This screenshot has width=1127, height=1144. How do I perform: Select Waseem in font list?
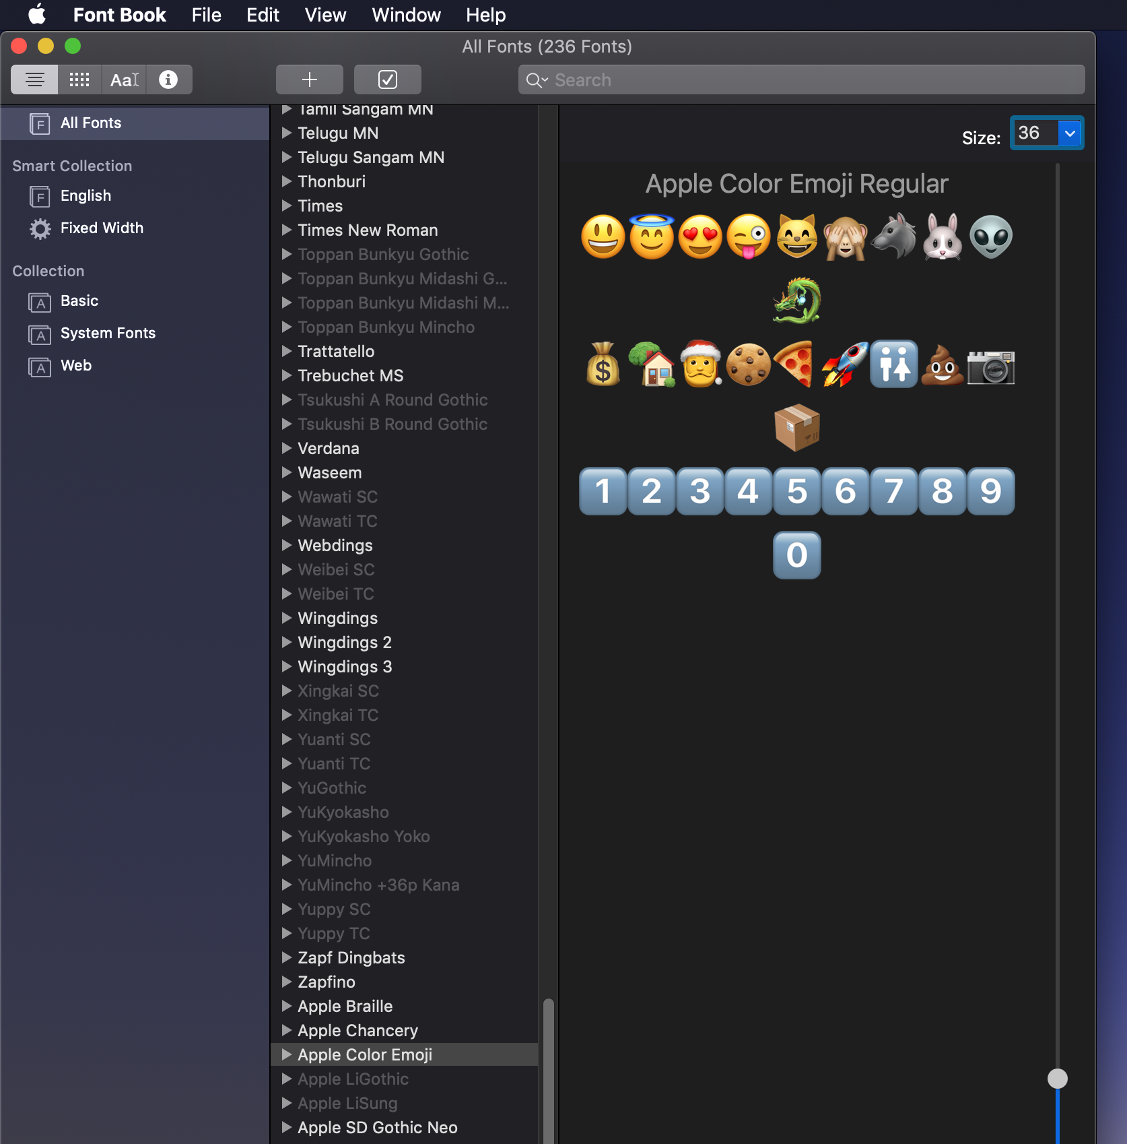pos(404,472)
